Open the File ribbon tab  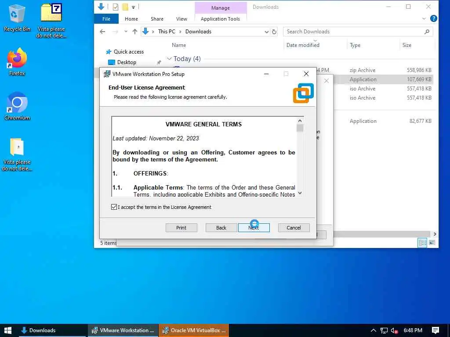(106, 19)
